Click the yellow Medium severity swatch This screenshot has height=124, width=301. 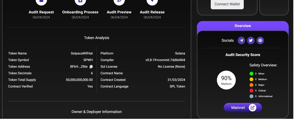click(251, 79)
